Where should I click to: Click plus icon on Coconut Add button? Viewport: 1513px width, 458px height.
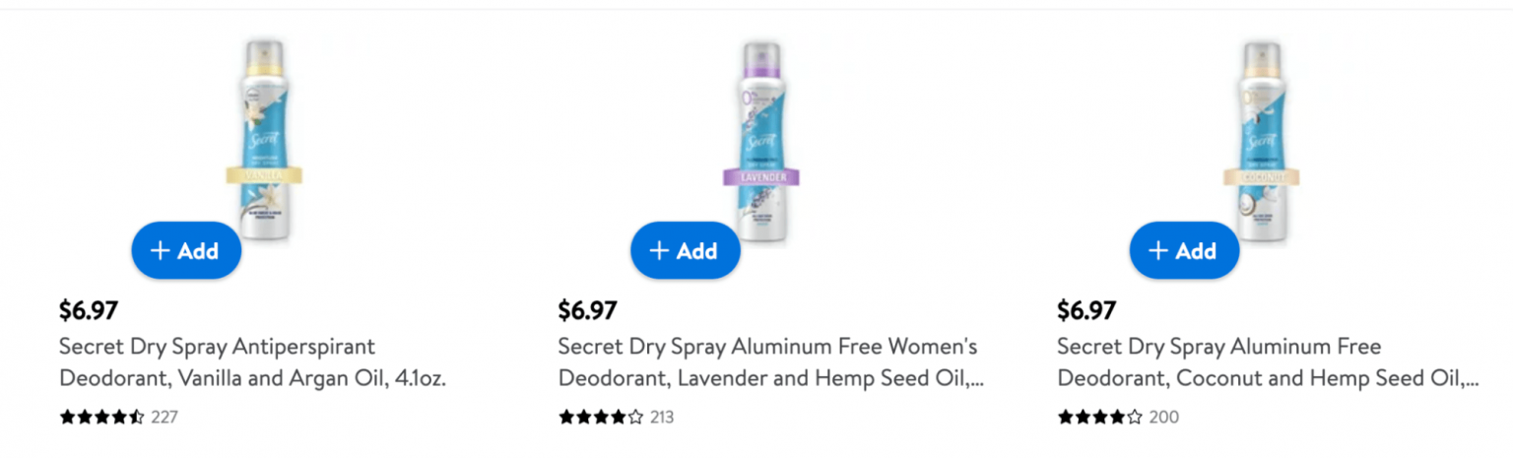pos(1158,250)
